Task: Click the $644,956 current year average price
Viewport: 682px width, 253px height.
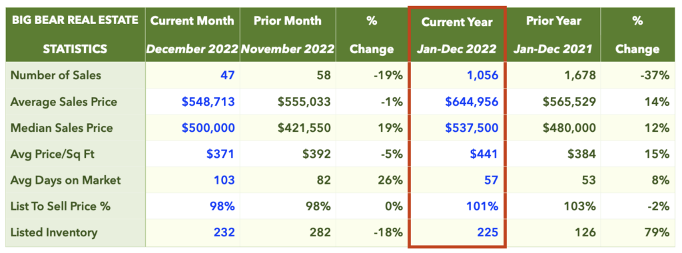Action: pos(472,102)
